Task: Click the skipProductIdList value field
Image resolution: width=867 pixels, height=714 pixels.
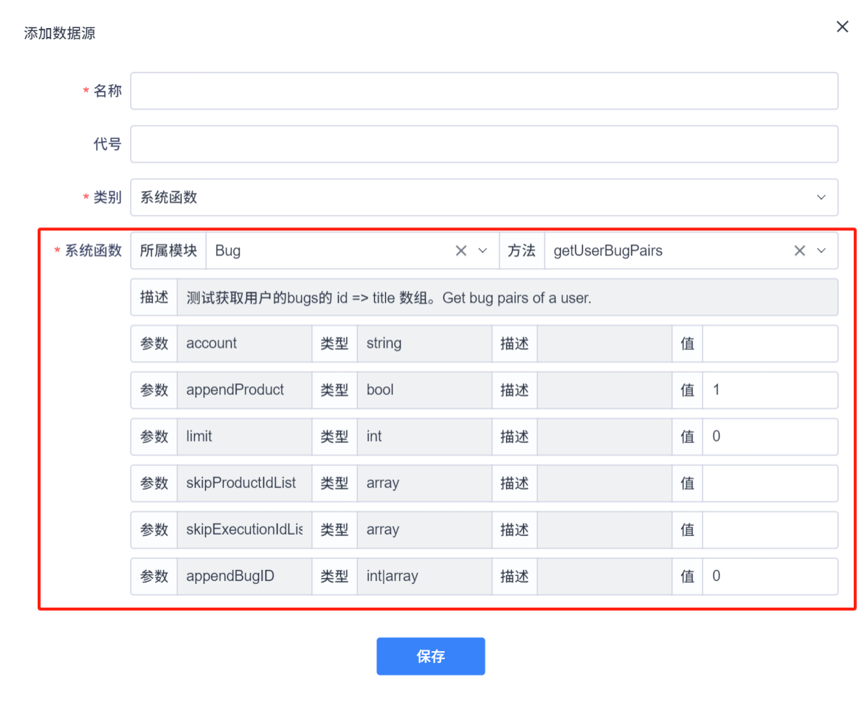Action: click(770, 483)
